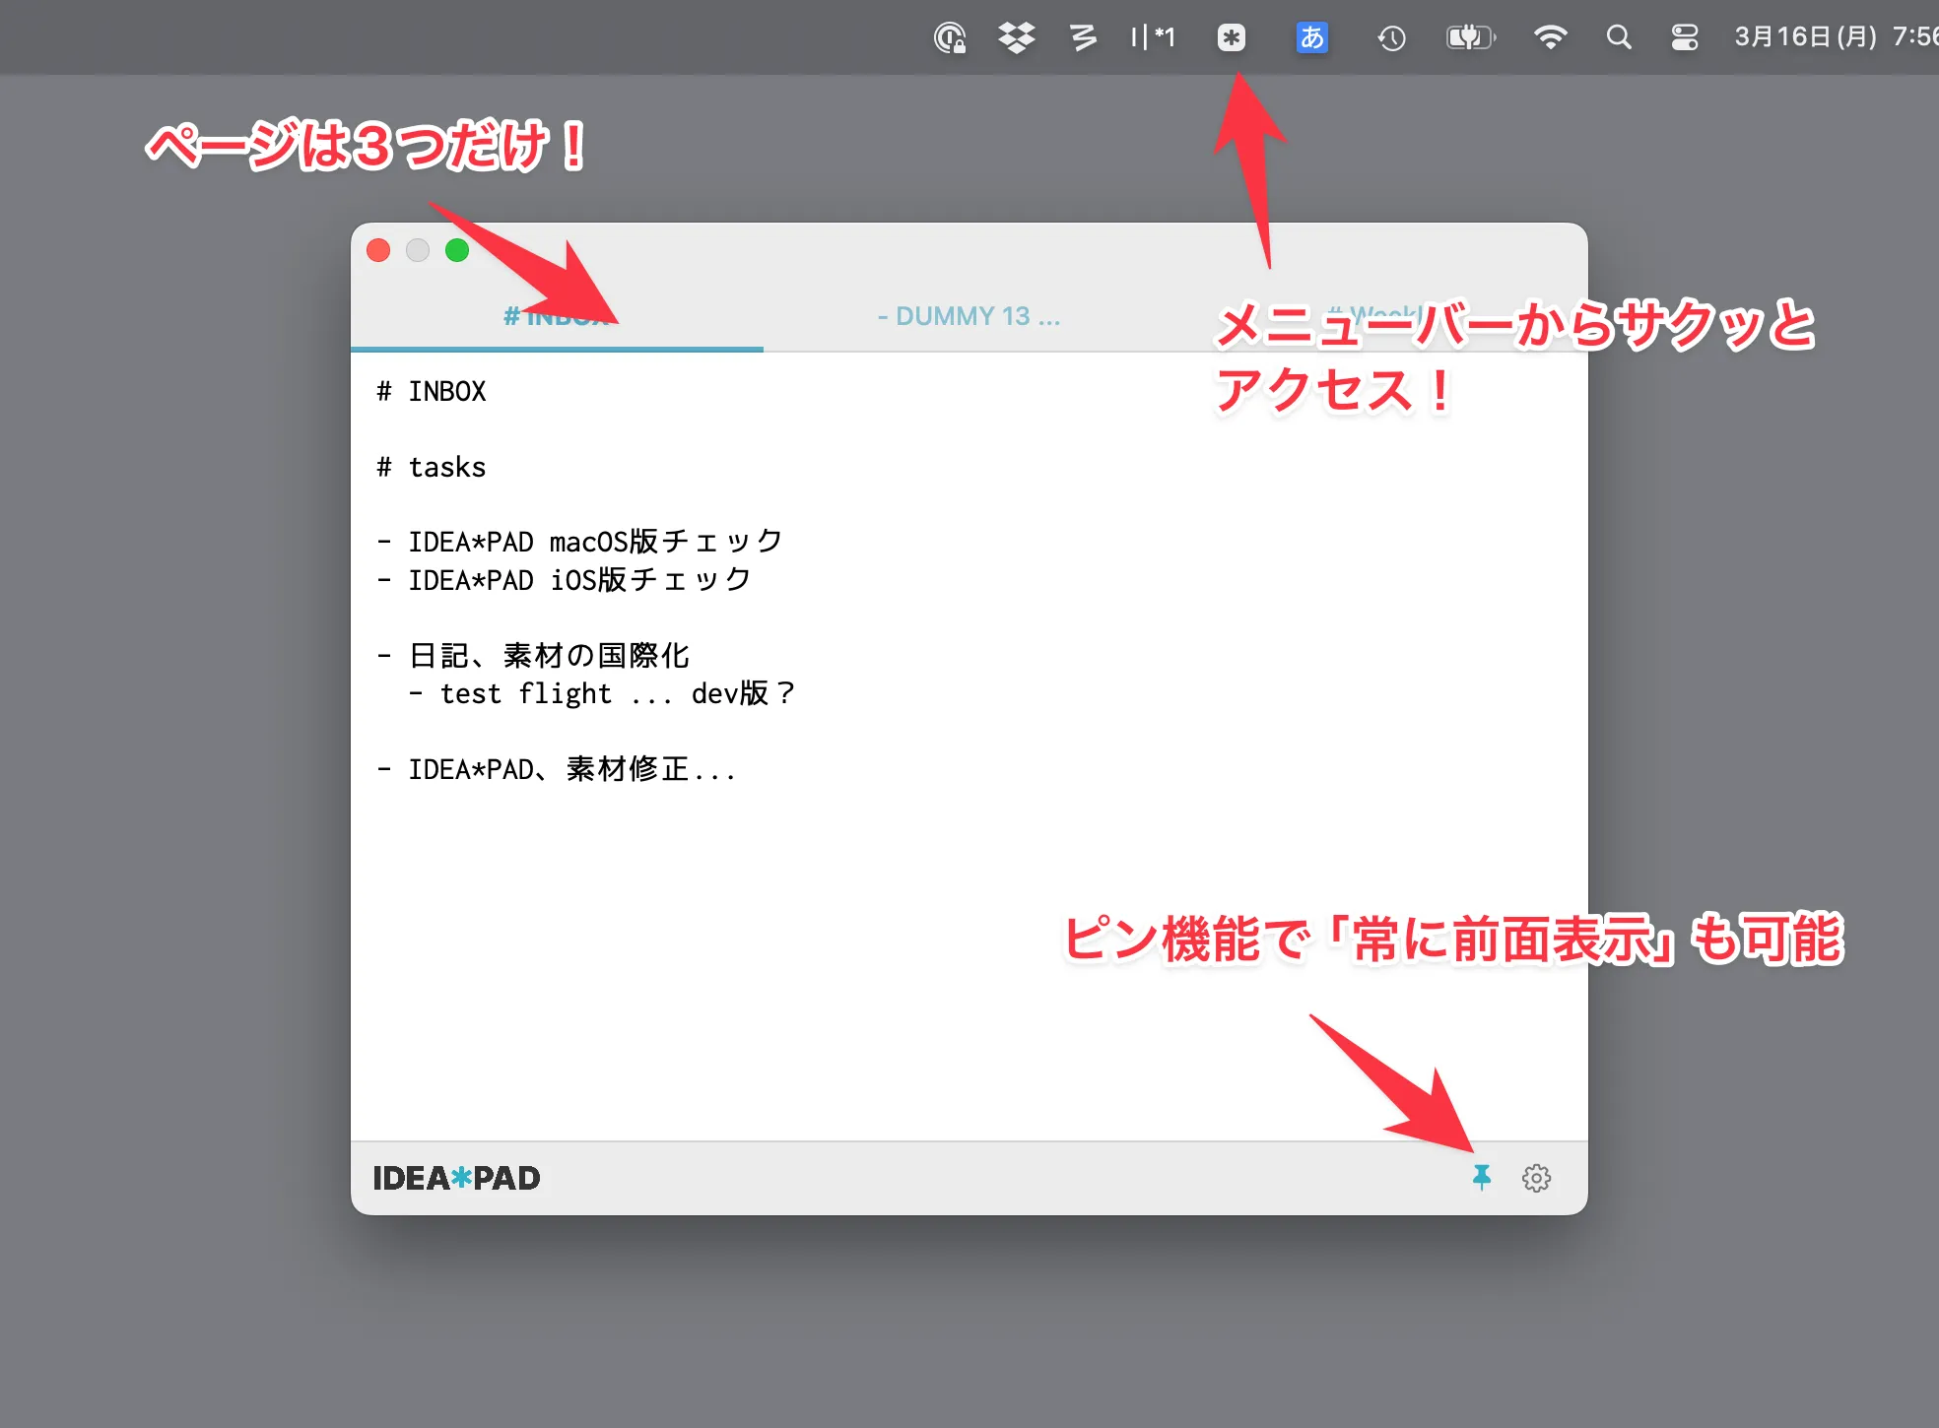Open the Dropbox menu bar icon

(x=1017, y=37)
